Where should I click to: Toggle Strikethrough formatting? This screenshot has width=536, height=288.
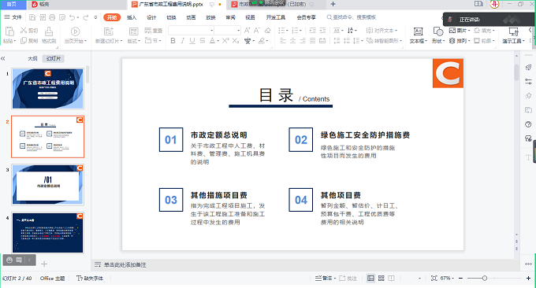[x=203, y=41]
